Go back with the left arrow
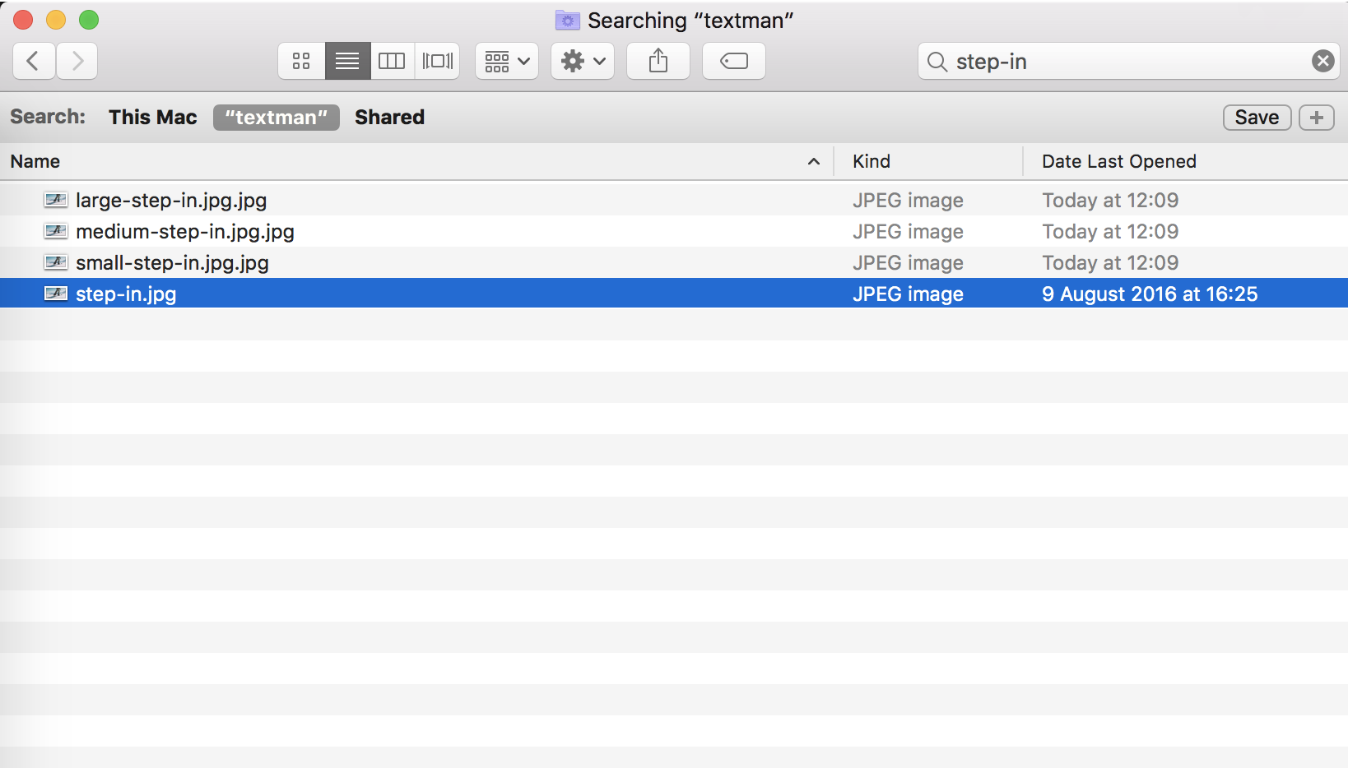Viewport: 1348px width, 768px height. (x=34, y=62)
